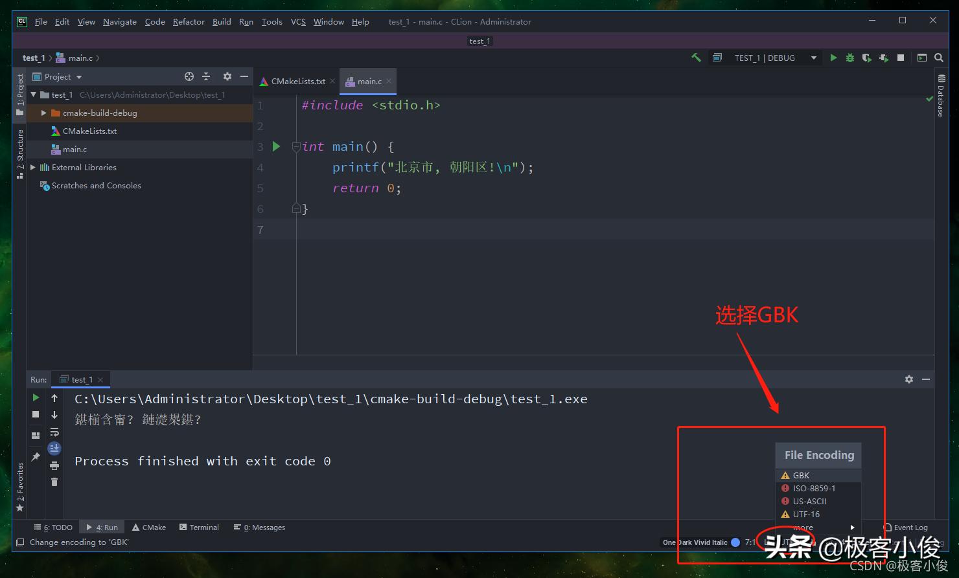Toggle the pin tab icon in Run panel
959x578 pixels.
36,456
